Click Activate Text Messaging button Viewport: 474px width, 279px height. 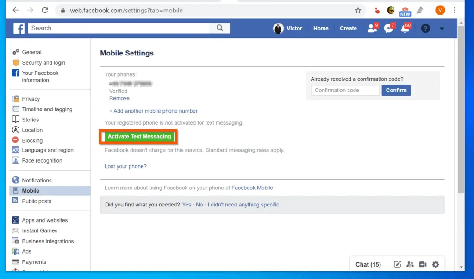coord(139,137)
